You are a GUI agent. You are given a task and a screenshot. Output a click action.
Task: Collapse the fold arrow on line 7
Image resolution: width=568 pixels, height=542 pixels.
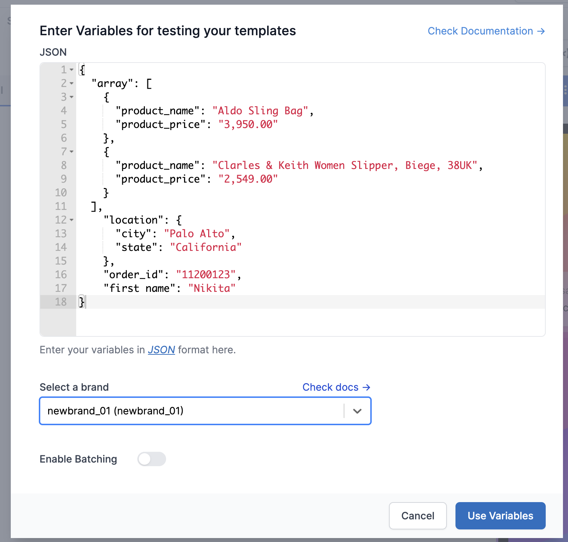point(72,152)
